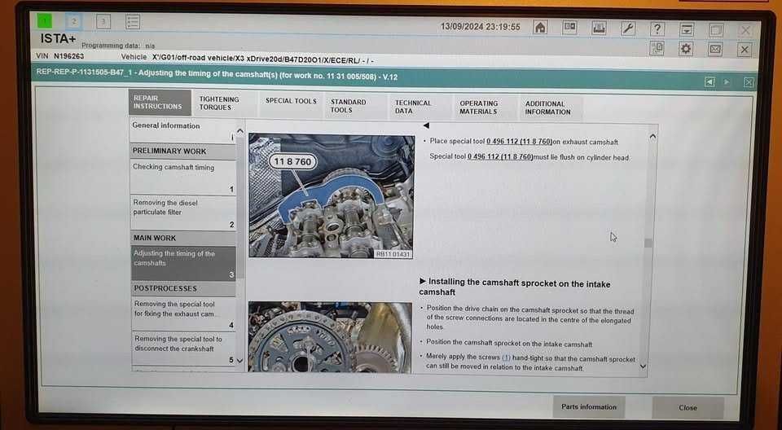Select step Removing the diesel particulate filter
782x430 pixels.
pos(183,213)
